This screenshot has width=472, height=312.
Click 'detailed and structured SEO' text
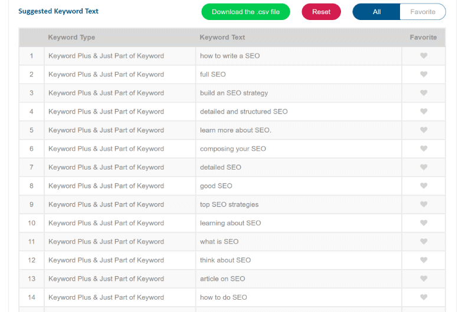[244, 112]
